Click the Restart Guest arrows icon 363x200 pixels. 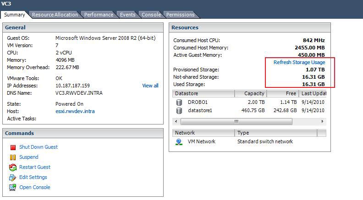point(13,168)
